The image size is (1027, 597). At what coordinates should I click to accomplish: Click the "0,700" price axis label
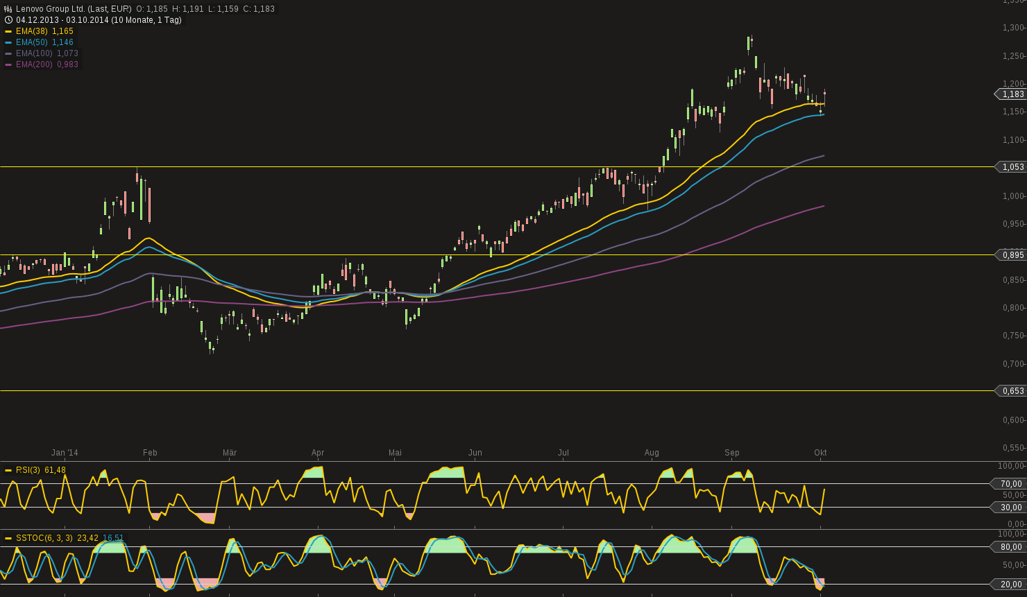1014,364
